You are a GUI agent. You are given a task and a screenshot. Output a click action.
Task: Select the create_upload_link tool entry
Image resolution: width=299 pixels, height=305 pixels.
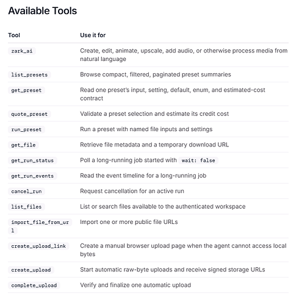coord(38,246)
